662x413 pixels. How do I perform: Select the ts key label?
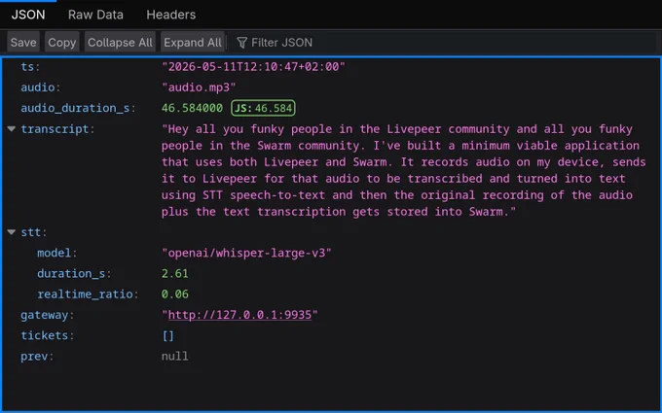[x=29, y=67]
